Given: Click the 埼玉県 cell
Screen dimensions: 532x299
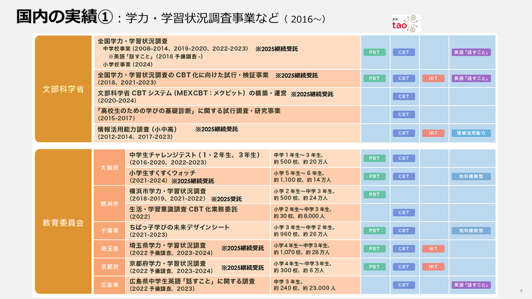Looking at the screenshot, I should (110, 249).
